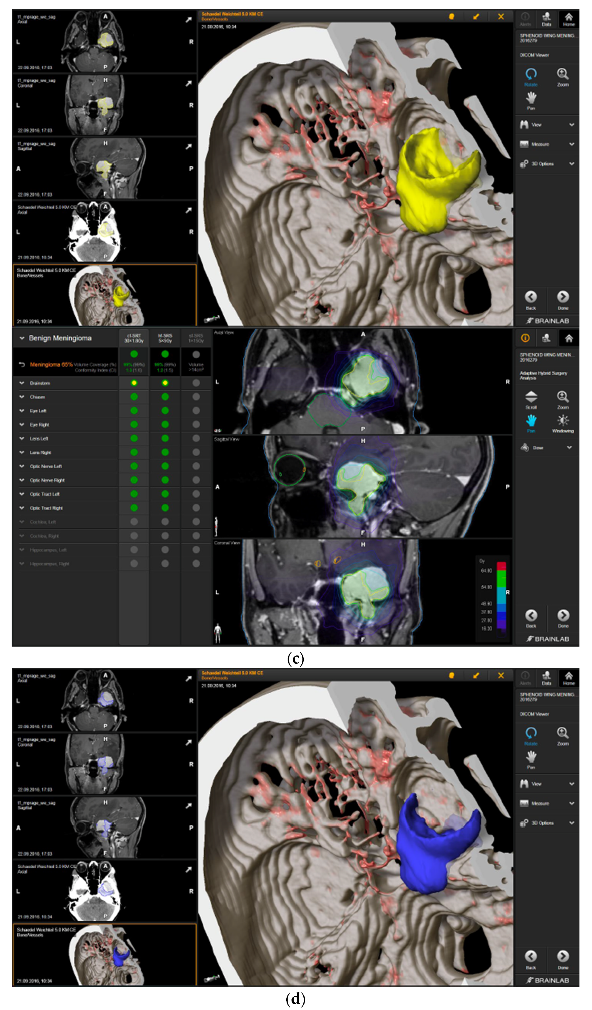Click Rotate tool beside blue tumor view
Viewport: 592px width, 1010px height.
[x=531, y=733]
